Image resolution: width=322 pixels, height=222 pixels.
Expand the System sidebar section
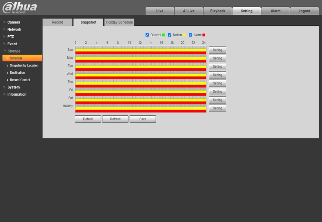pos(14,87)
